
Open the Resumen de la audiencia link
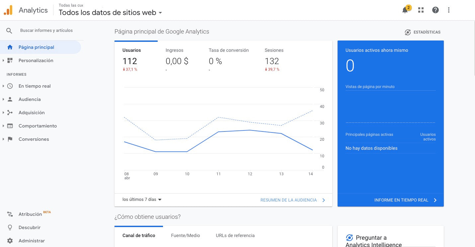[288, 200]
